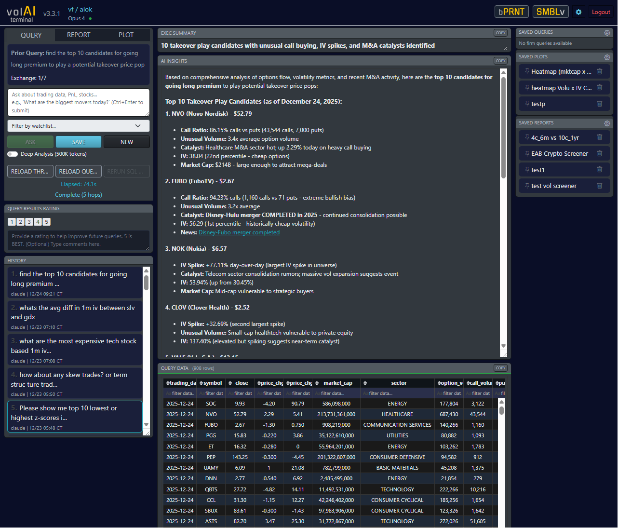Sort query data by symbol column

coord(212,383)
